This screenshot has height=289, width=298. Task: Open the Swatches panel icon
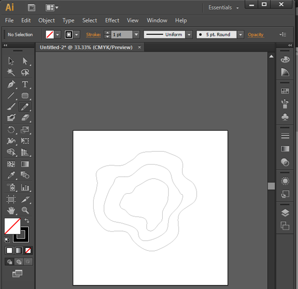coord(285,91)
